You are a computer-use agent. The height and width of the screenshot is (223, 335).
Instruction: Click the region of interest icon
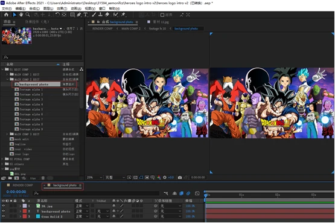pos(147,178)
